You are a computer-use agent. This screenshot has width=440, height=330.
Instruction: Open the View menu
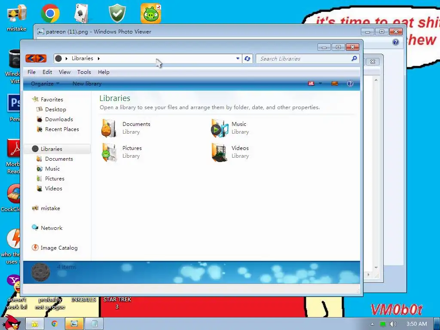[64, 72]
